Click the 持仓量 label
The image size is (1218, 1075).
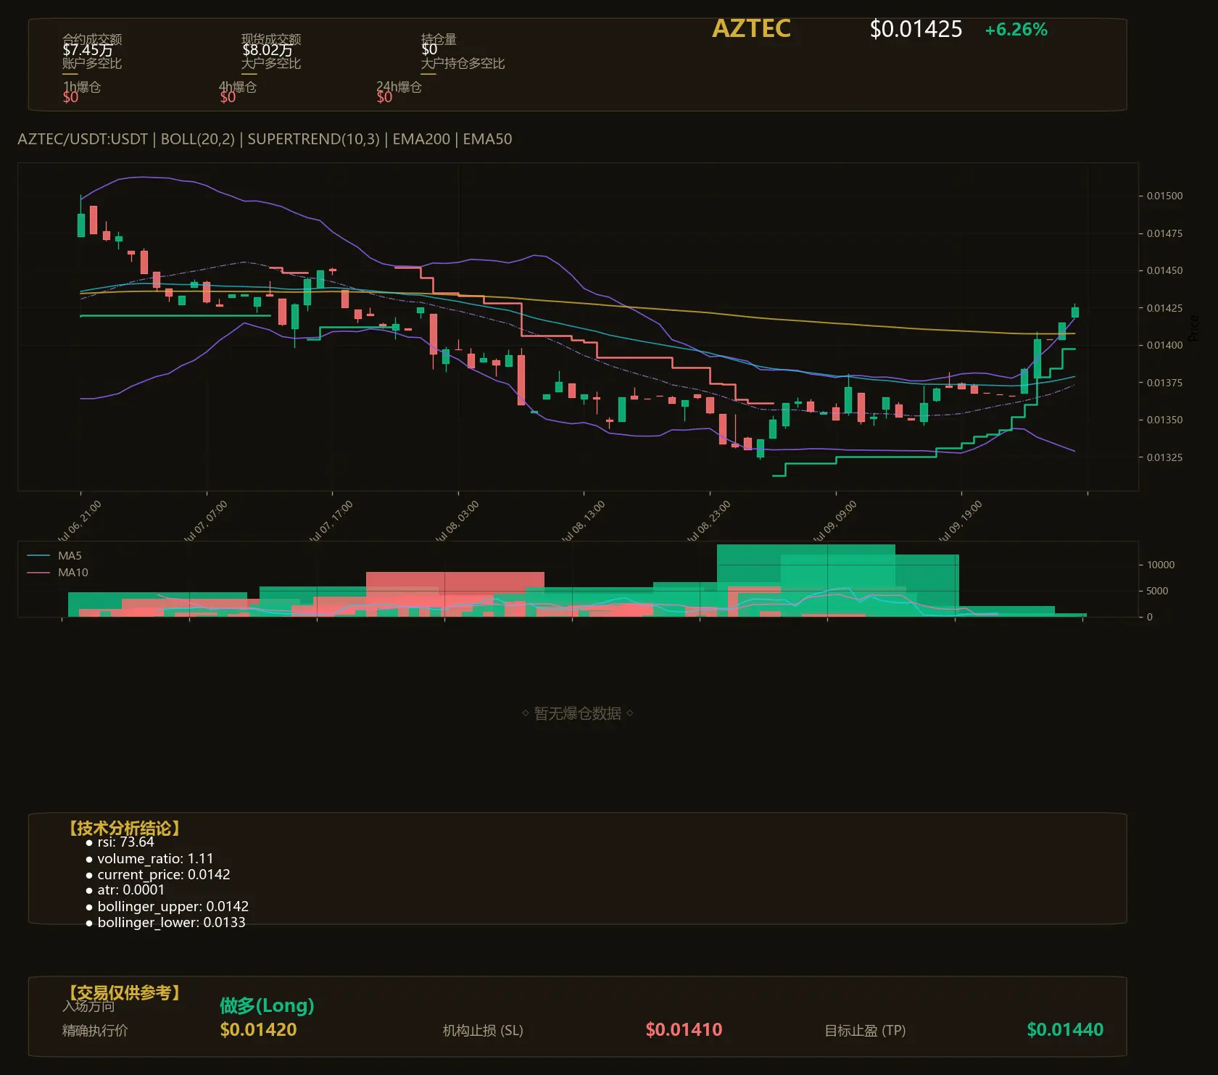439,38
